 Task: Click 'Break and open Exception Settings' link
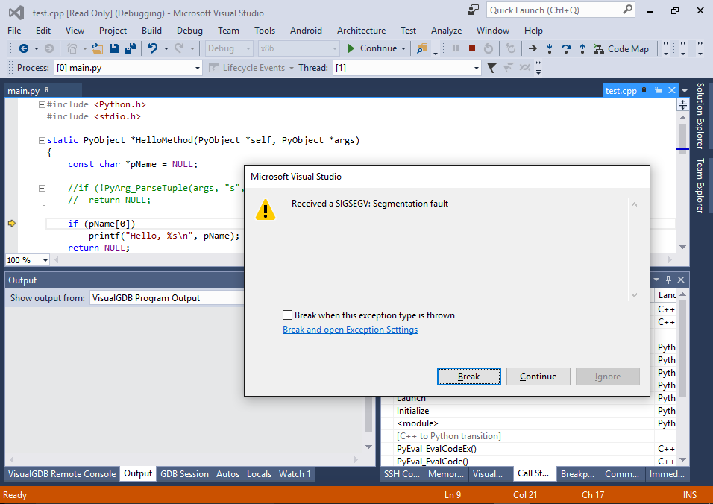[350, 329]
